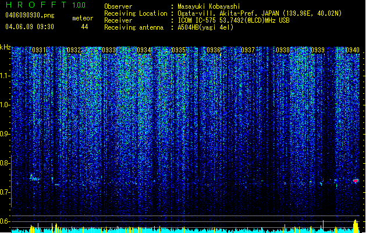Click the 0935 time marker

(x=179, y=50)
